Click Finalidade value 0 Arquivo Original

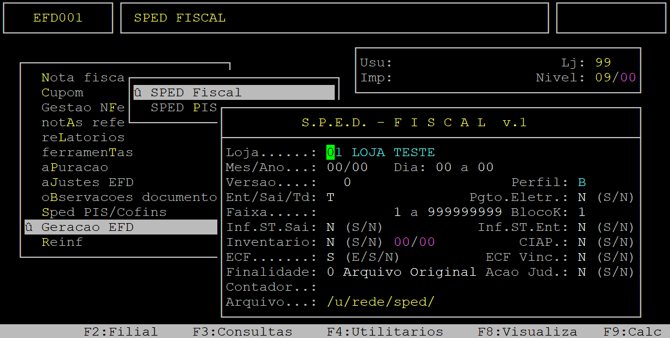[x=401, y=272]
